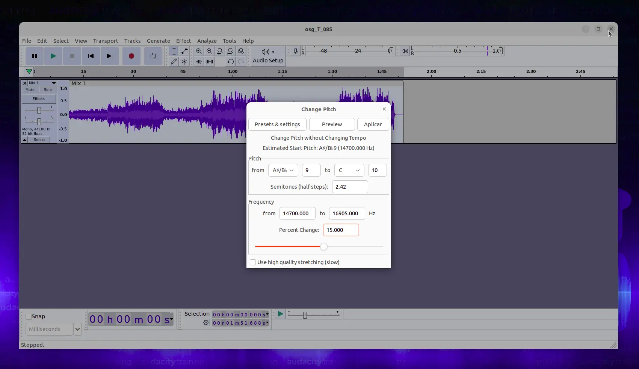This screenshot has height=369, width=639.
Task: Hit the red Record button
Action: (x=131, y=56)
